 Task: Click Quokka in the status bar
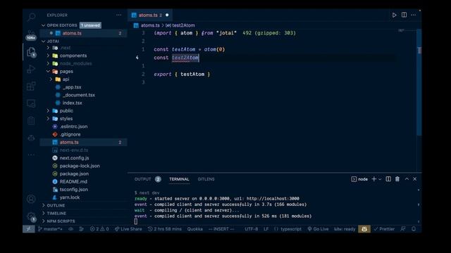[195, 229]
